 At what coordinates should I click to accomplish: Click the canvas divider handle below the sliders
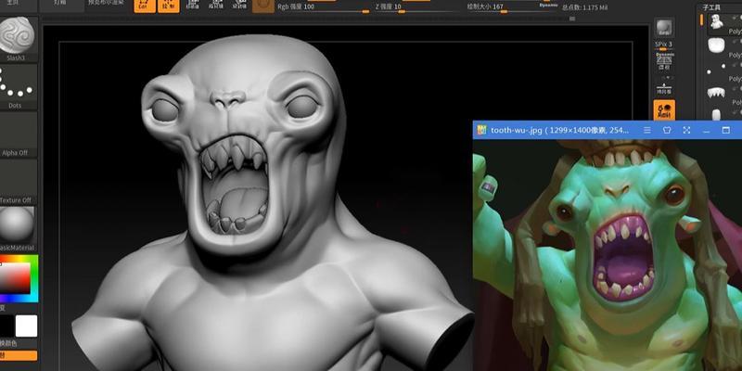(571, 19)
